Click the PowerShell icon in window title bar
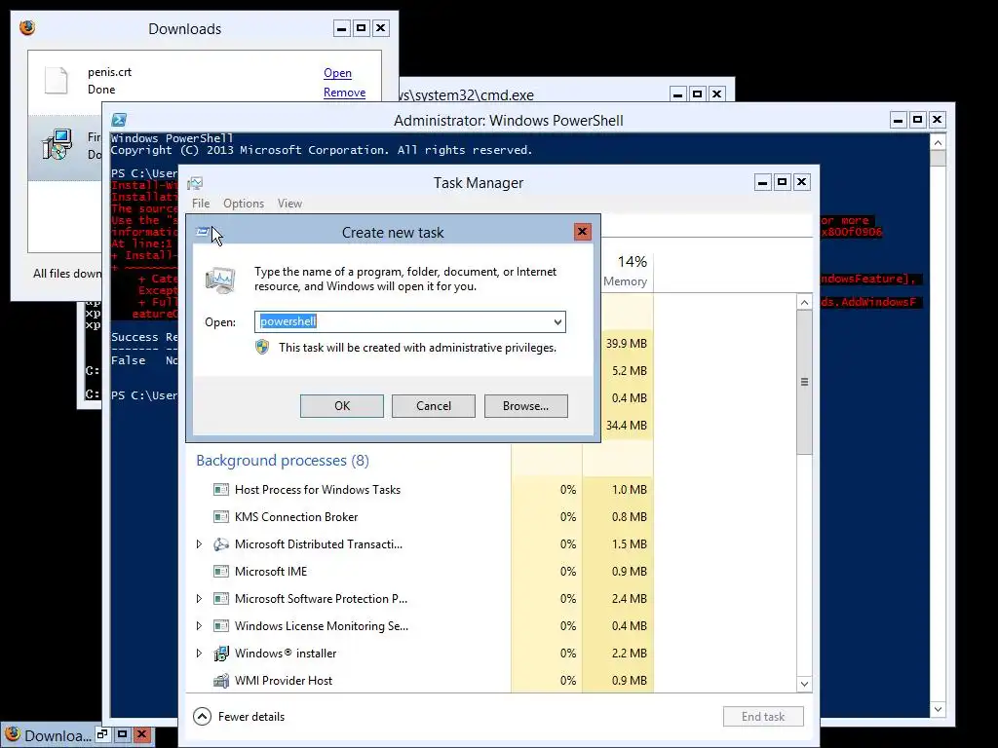 [x=119, y=120]
